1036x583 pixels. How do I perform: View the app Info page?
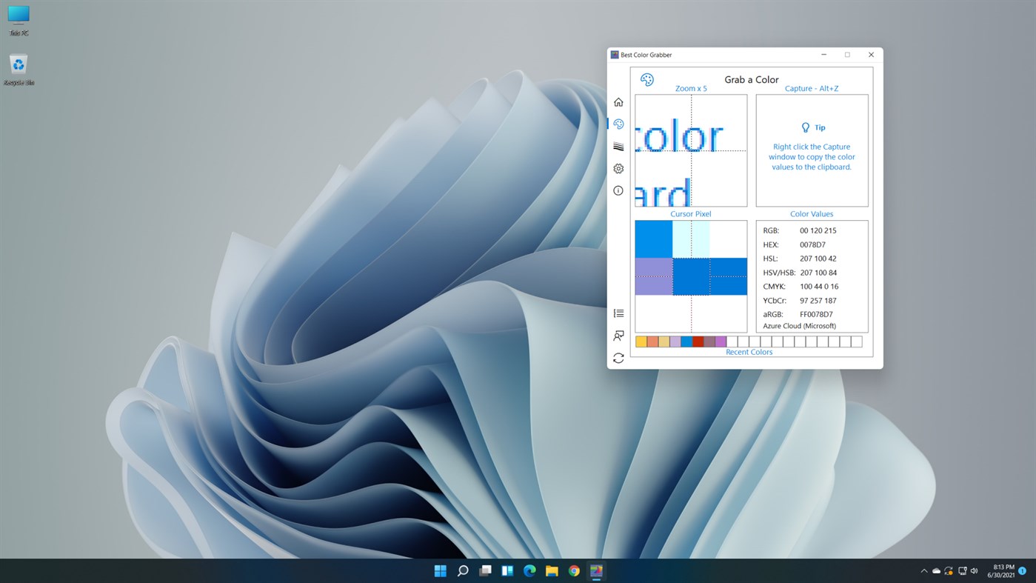click(618, 190)
